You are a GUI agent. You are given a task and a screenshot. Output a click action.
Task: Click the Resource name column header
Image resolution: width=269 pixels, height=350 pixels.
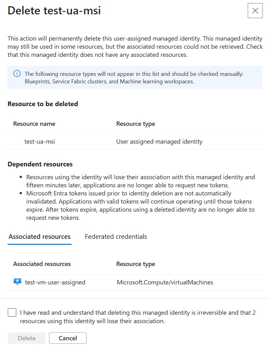click(34, 124)
